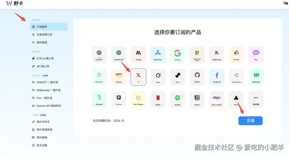Screen dimensions: 289x156
Task: Choose the Patreon tile
Action: 119,100
